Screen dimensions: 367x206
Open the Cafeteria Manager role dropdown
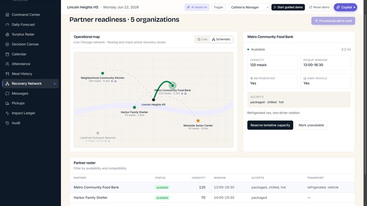(x=248, y=7)
